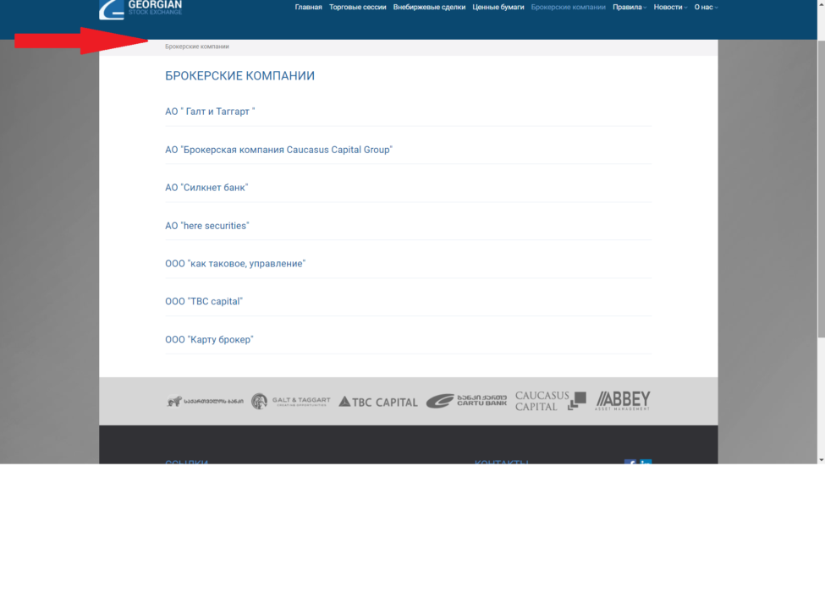Open the Торговые сессии menu item

pyautogui.click(x=357, y=7)
